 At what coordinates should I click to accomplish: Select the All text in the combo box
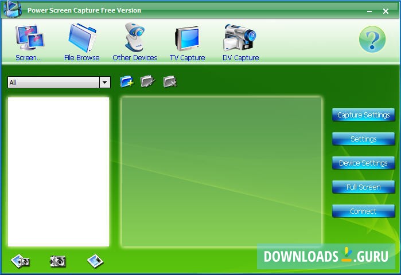[x=13, y=82]
